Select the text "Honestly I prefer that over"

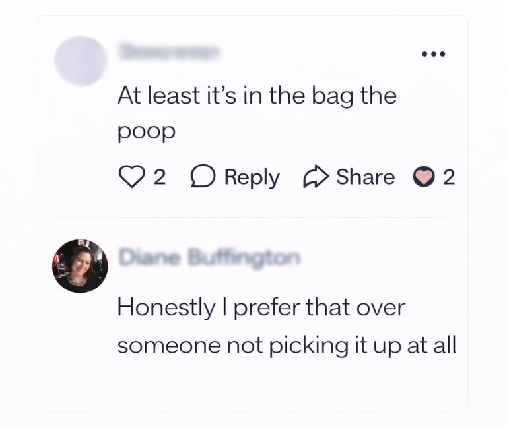(x=261, y=308)
